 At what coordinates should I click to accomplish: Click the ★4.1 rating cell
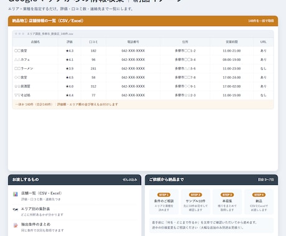(x=70, y=60)
